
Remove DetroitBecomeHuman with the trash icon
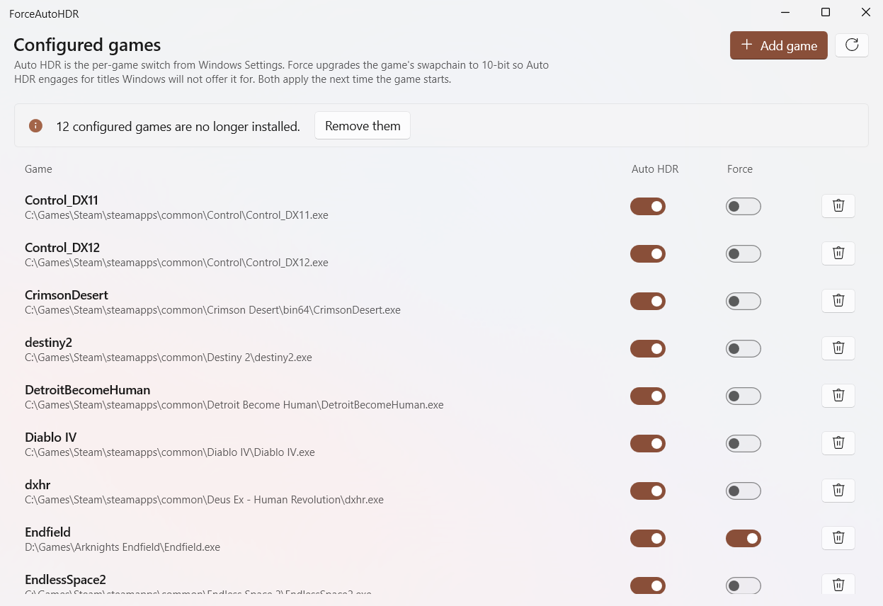[838, 396]
